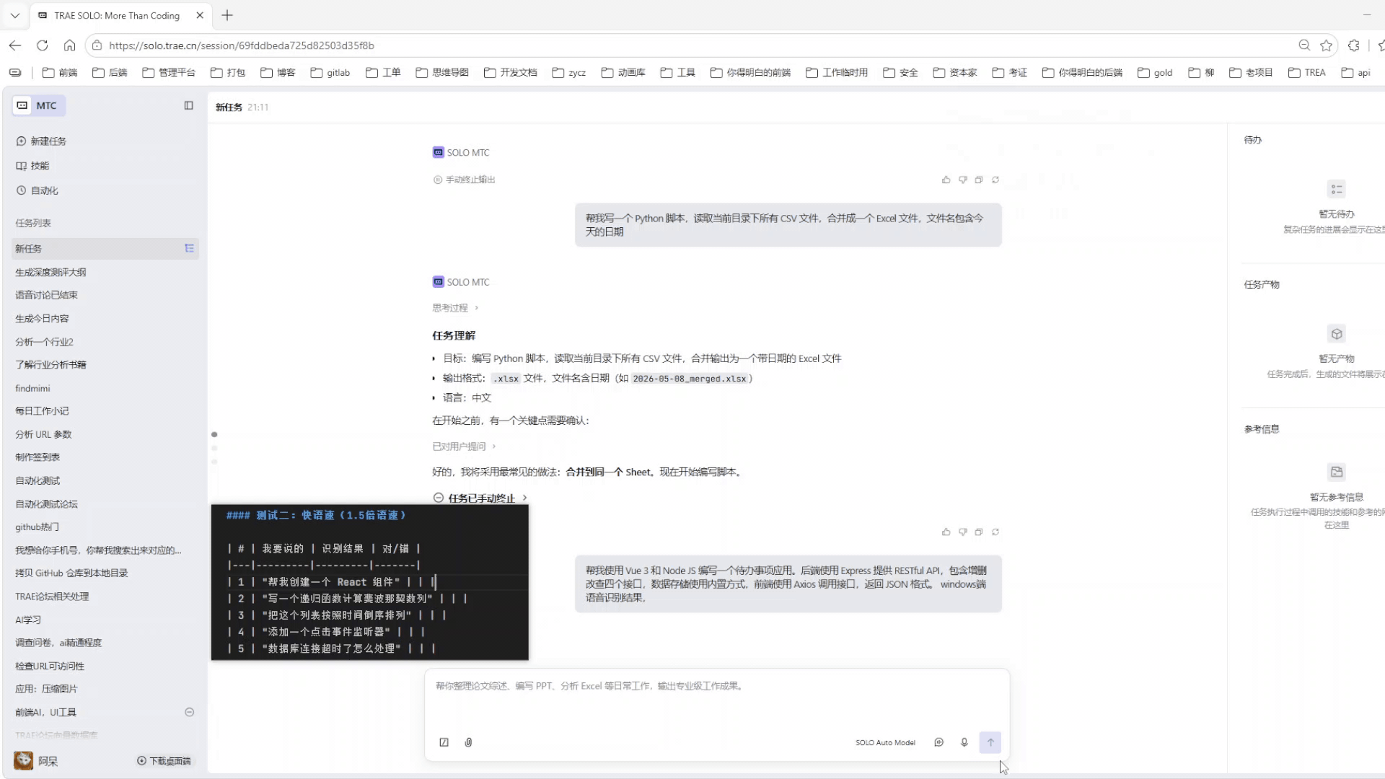Click the slash command icon in input box
Viewport: 1385px width, 779px height.
(444, 742)
